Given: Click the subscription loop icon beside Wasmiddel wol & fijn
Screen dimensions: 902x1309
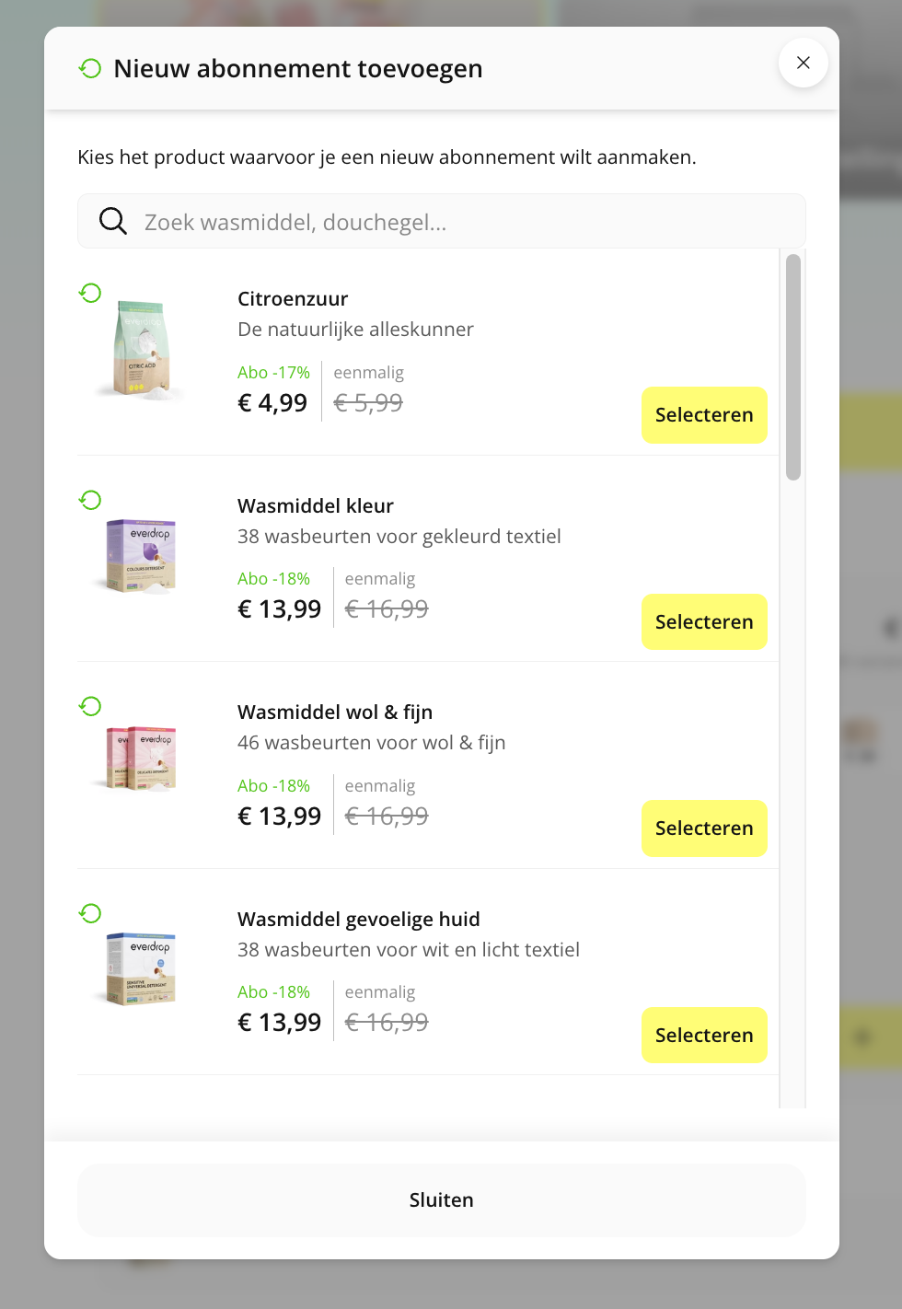Looking at the screenshot, I should (89, 706).
